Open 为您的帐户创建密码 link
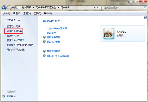148x102 pixels. pyautogui.click(x=57, y=28)
